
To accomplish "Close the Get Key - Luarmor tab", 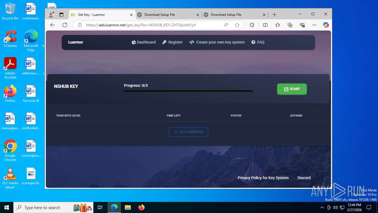I will [131, 15].
